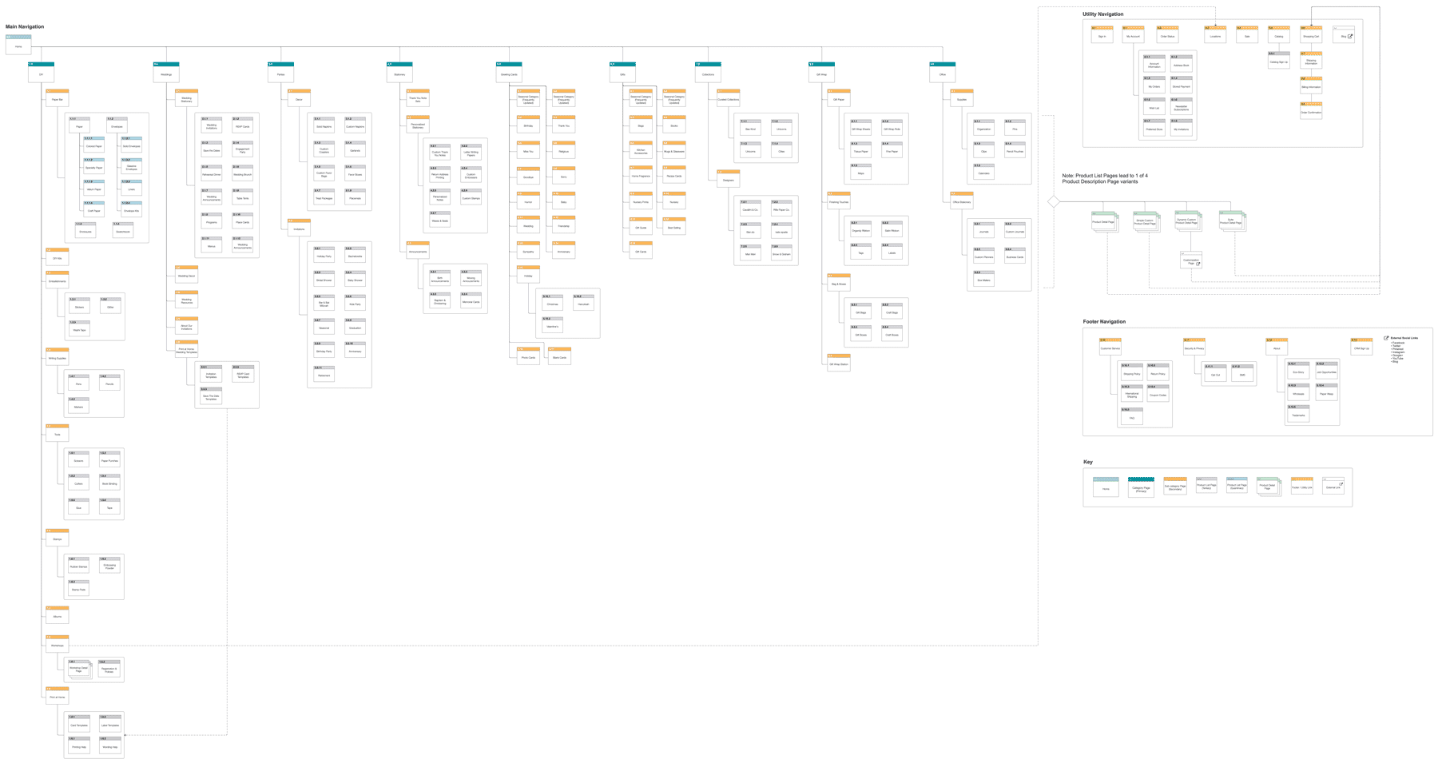Image resolution: width=1438 pixels, height=763 pixels.
Task: Click the Save the Dates node
Action: 212,149
